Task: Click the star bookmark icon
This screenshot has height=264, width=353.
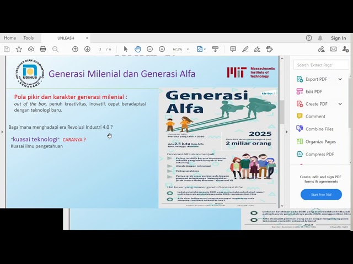Action: coord(19,49)
